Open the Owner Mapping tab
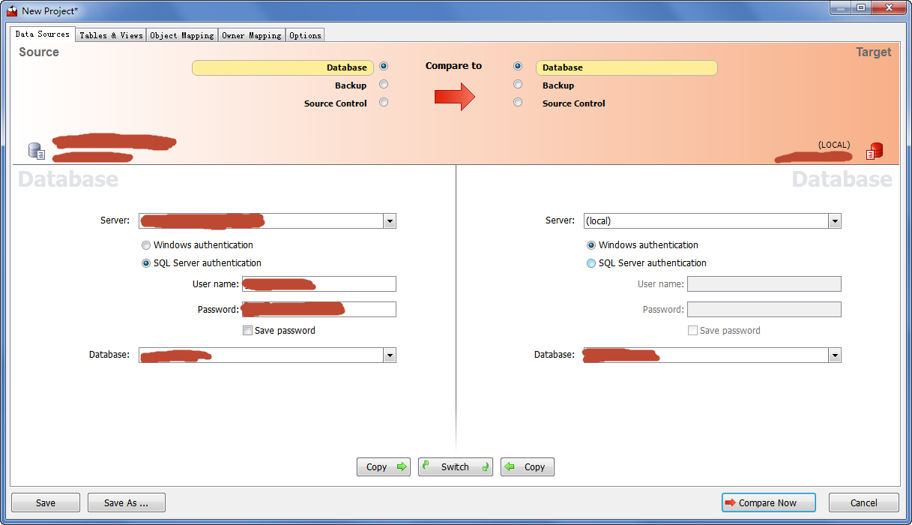This screenshot has width=912, height=525. (x=252, y=35)
